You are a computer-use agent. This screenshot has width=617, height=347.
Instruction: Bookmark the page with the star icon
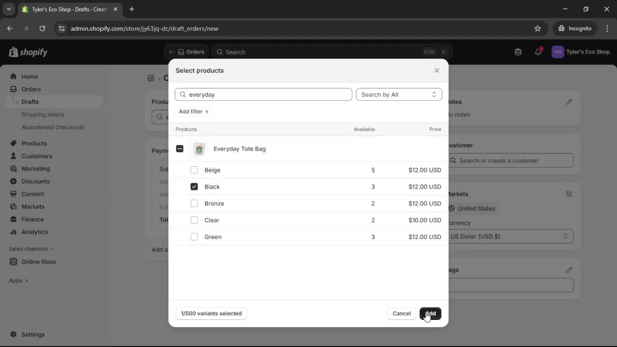tap(538, 28)
